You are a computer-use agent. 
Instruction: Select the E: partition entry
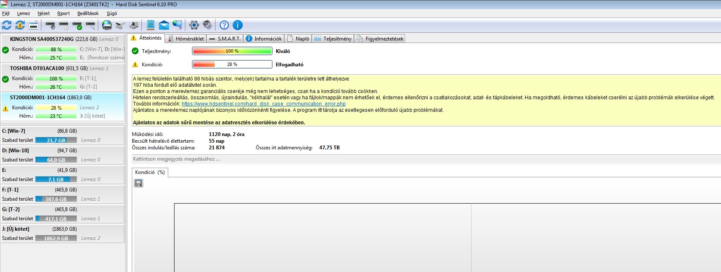pos(63,175)
